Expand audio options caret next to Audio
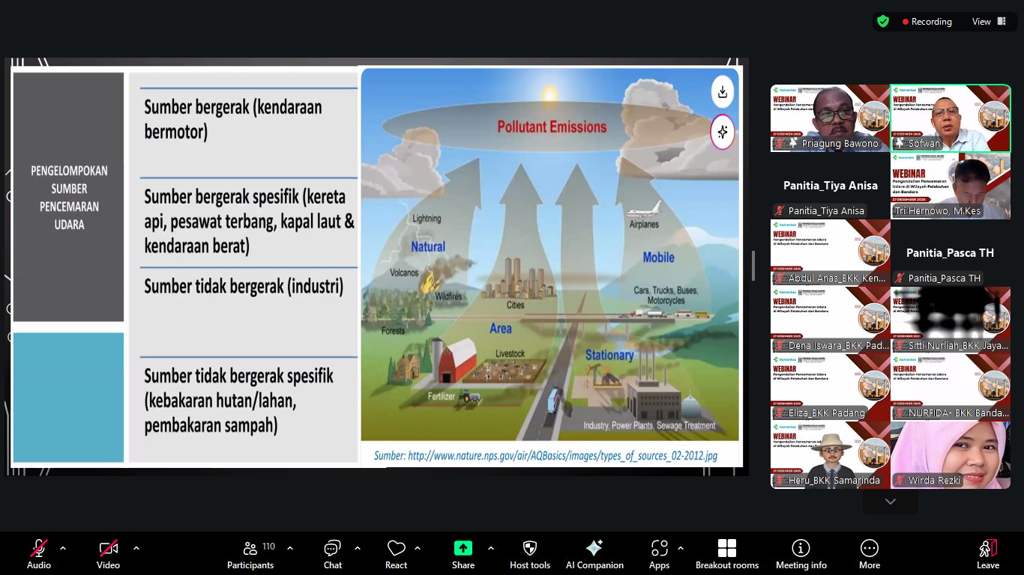The width and height of the screenshot is (1024, 575). coord(63,548)
